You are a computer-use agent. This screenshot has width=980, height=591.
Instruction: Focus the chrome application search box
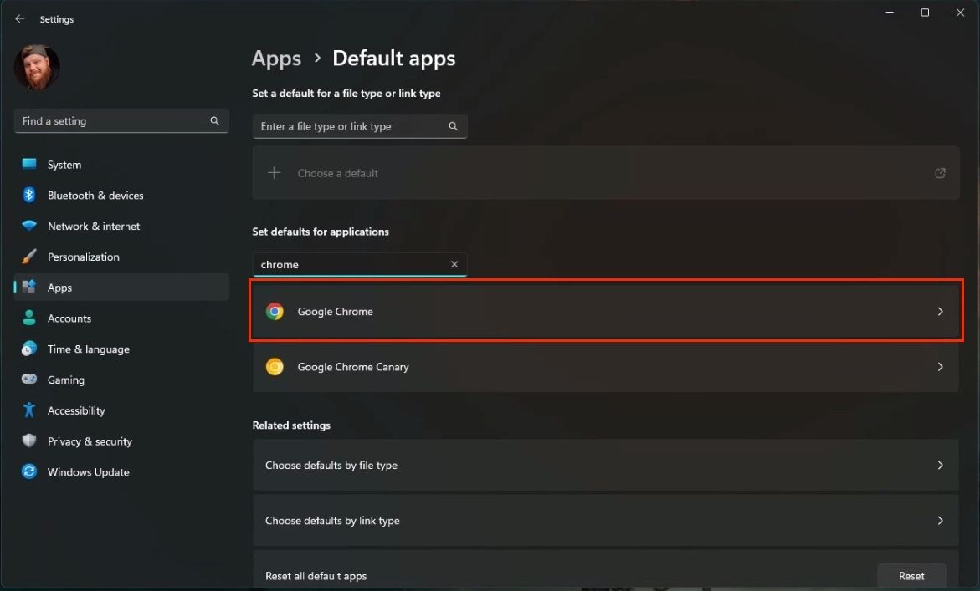pyautogui.click(x=360, y=265)
